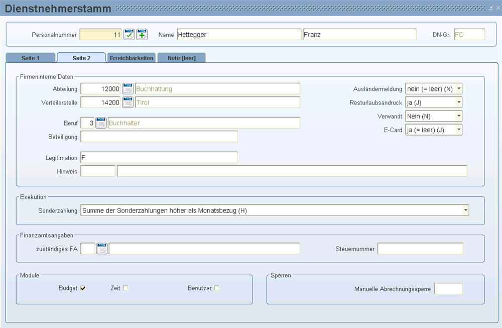Screen dimensions: 502x328
Task: Click the Abteilung name field Buchhaltung
Action: [x=218, y=89]
